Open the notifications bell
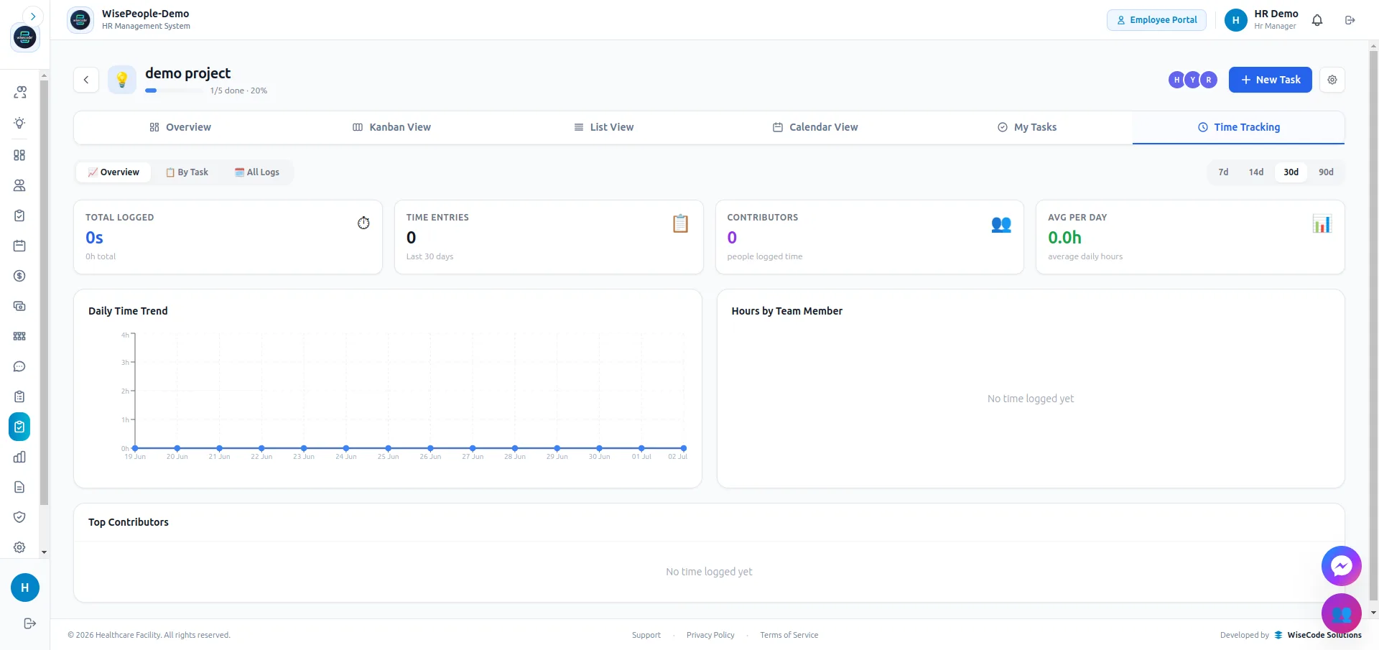The height and width of the screenshot is (650, 1379). pyautogui.click(x=1317, y=20)
